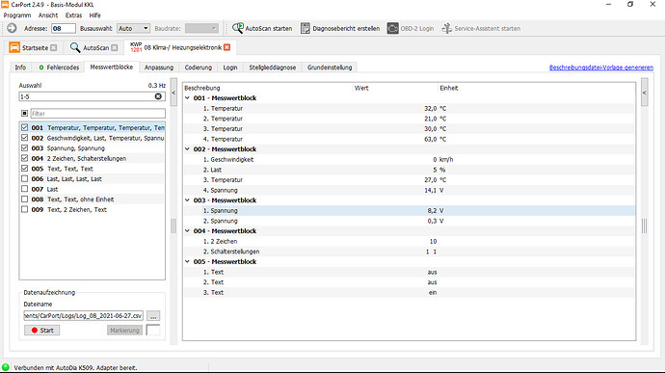Screen dimensions: 665x373
Task: Select the Messwertblöcke tab
Action: (112, 67)
